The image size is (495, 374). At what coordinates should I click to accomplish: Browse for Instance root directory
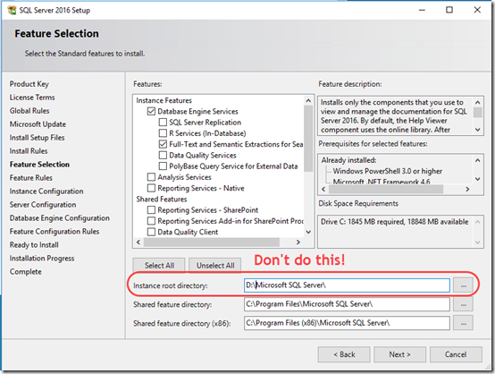click(463, 285)
